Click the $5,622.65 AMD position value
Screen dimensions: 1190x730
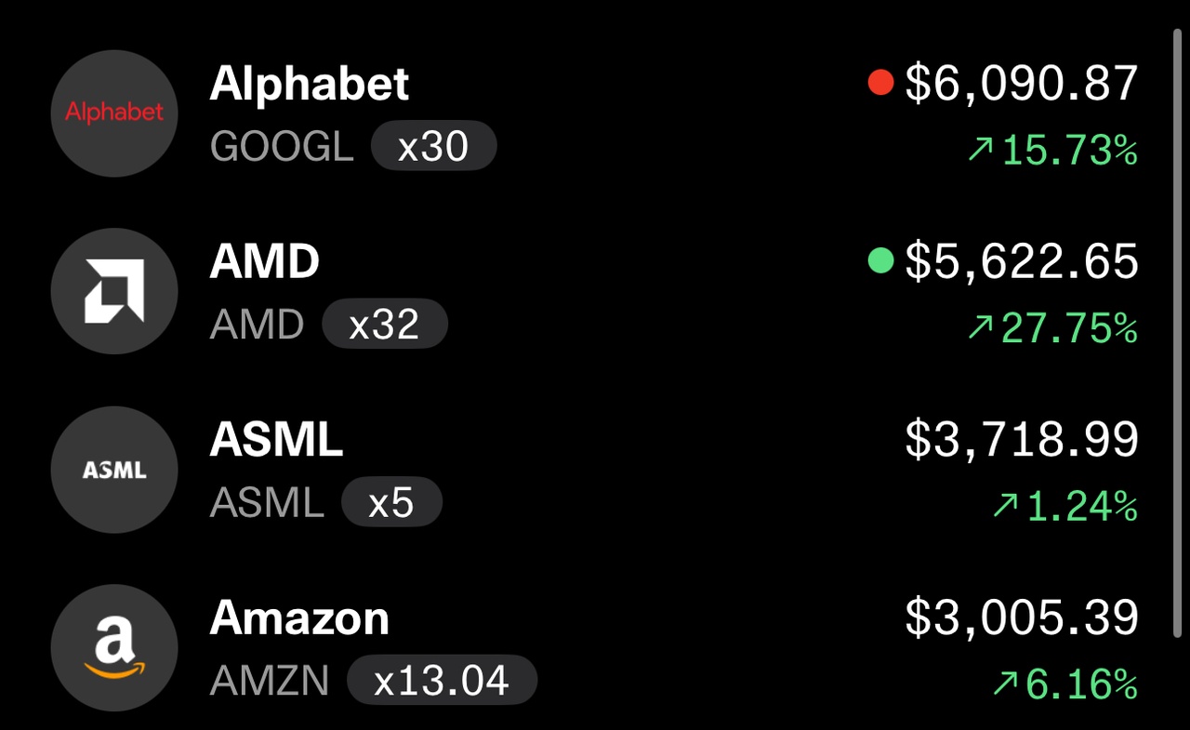tap(1022, 261)
